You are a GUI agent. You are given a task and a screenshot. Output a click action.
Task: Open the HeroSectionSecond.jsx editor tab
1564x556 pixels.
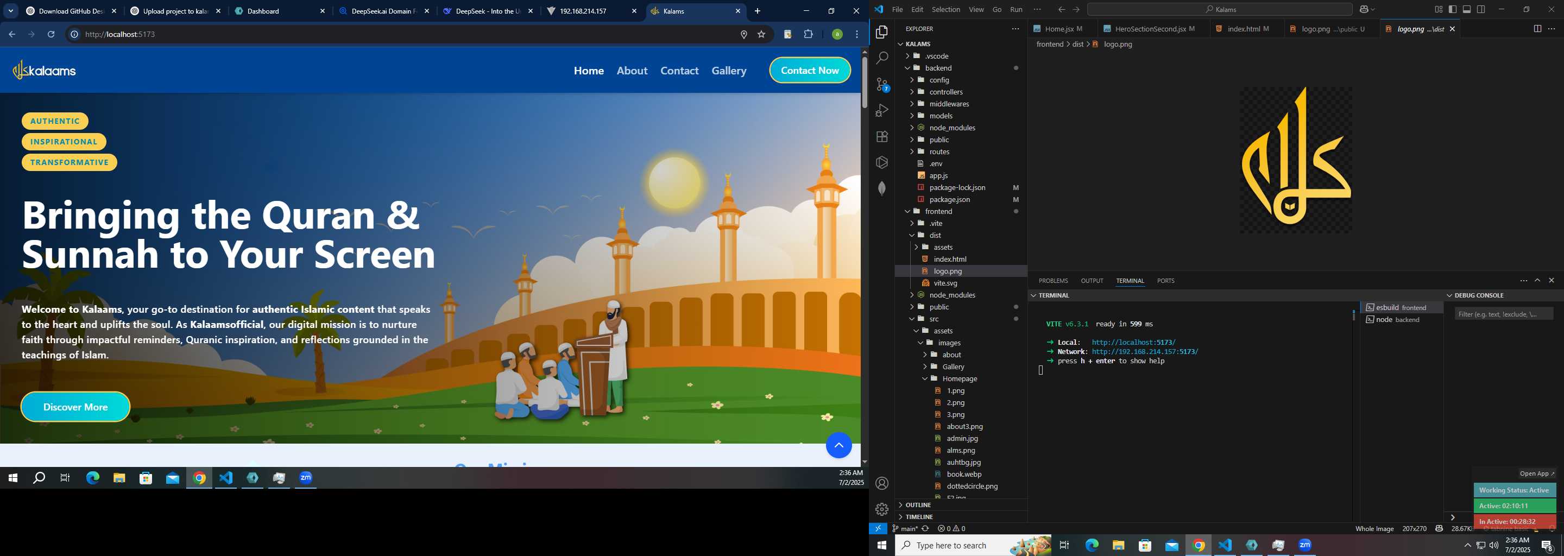click(1153, 29)
